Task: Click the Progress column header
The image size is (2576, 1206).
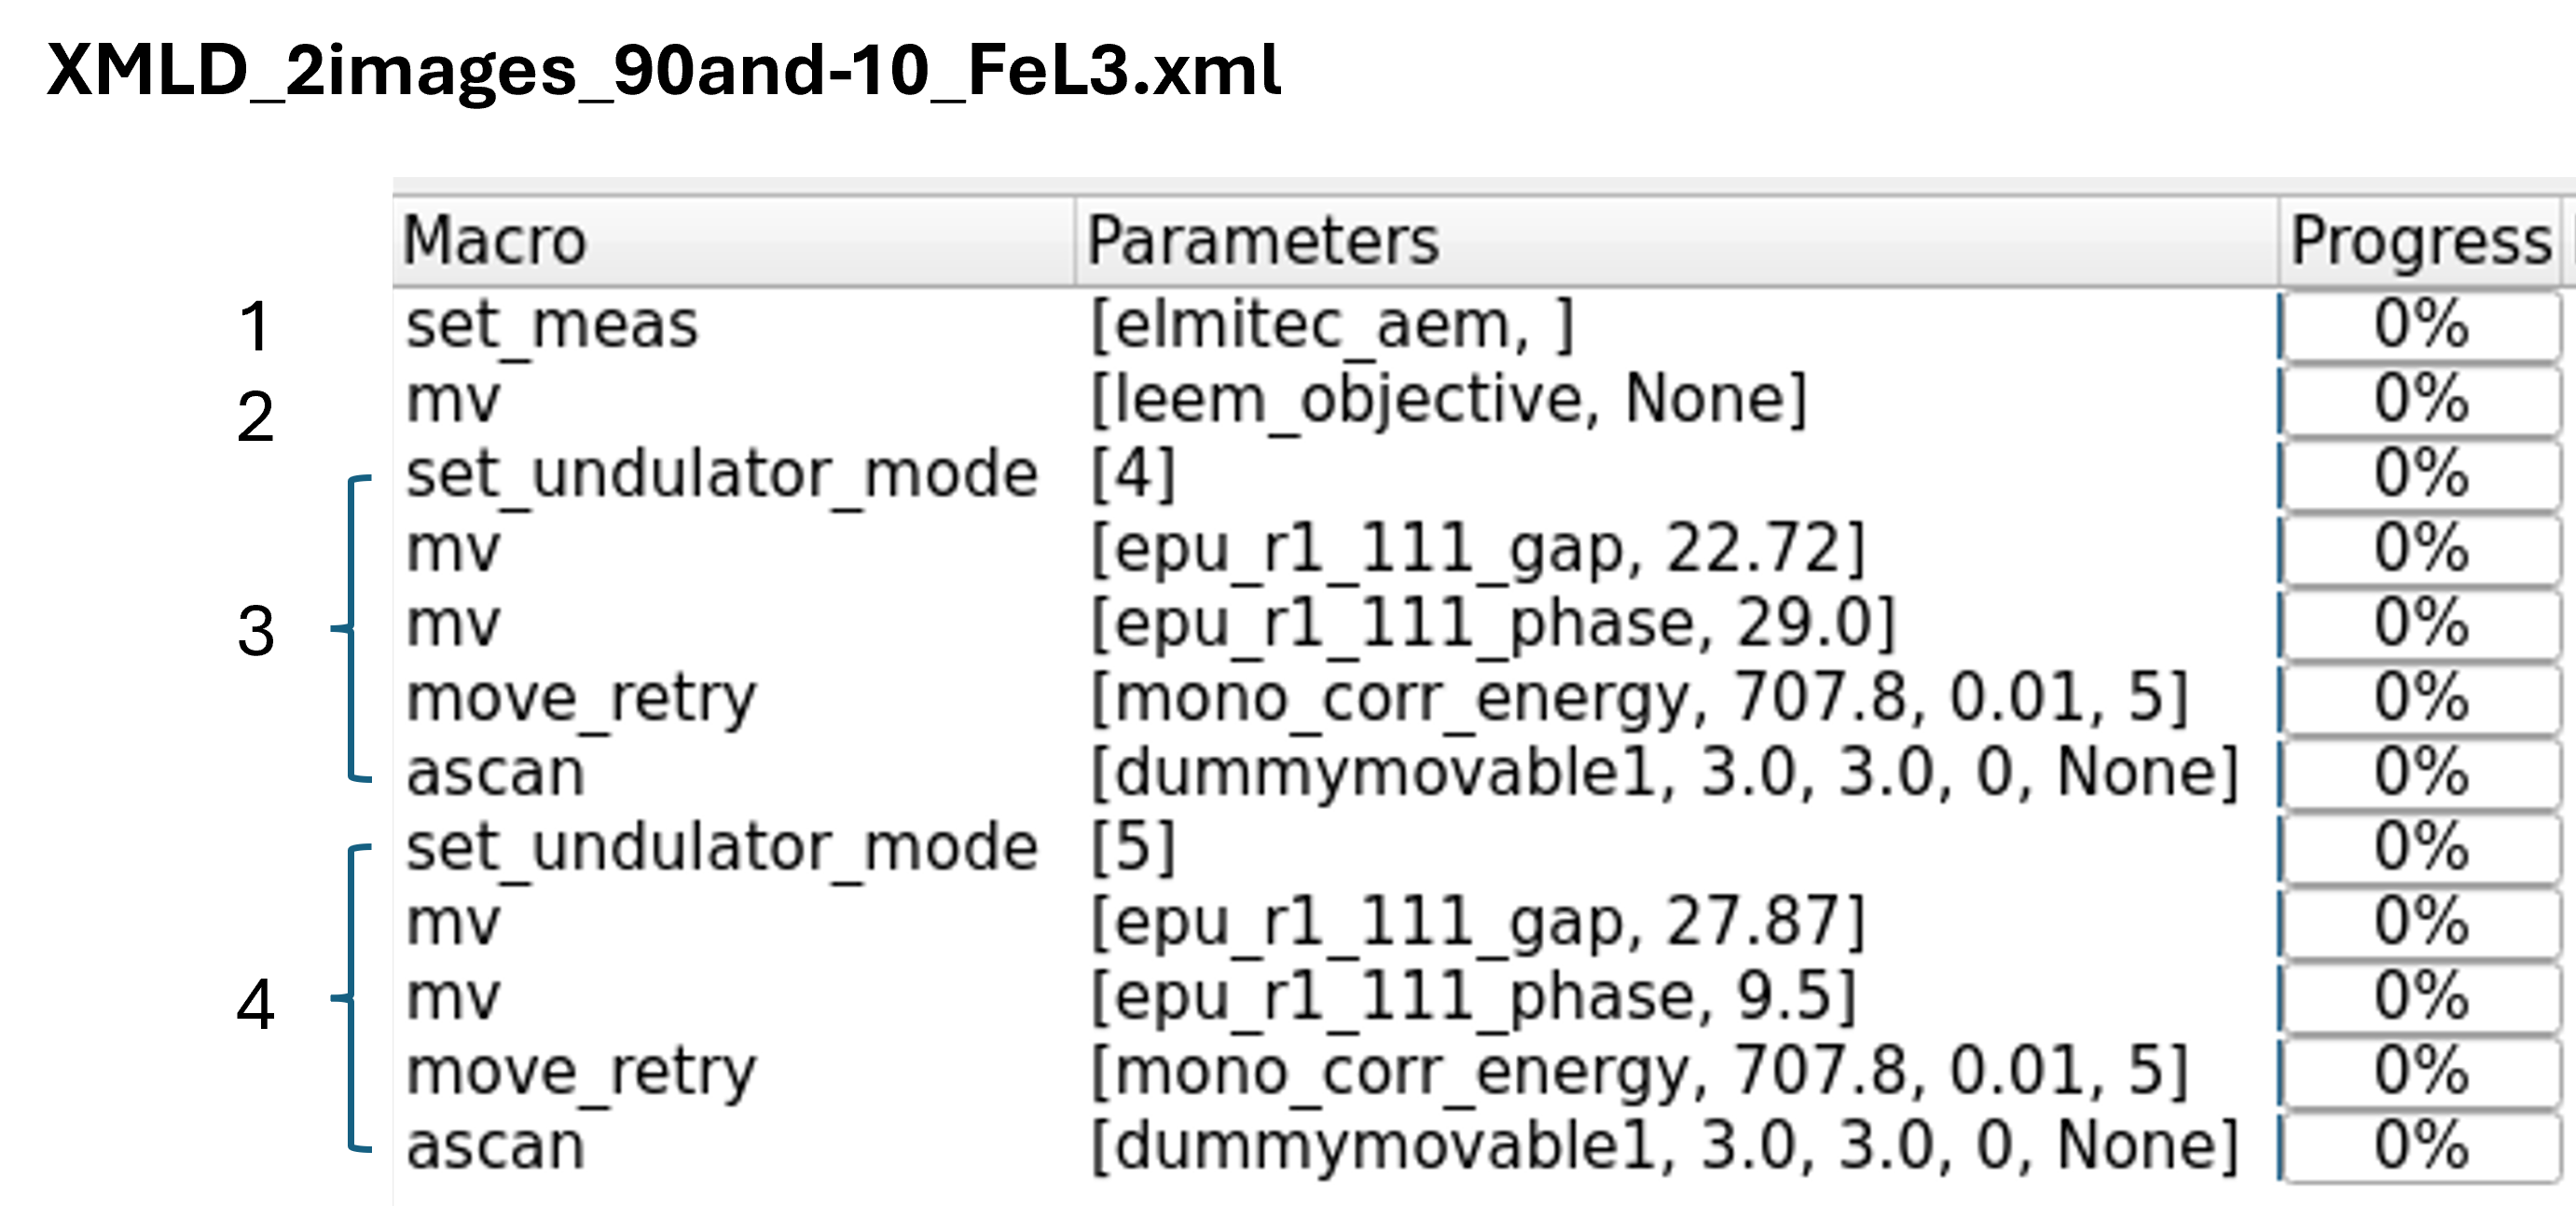Action: (2420, 242)
